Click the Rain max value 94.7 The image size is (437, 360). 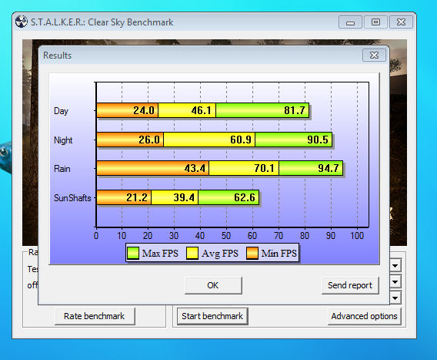pos(329,168)
